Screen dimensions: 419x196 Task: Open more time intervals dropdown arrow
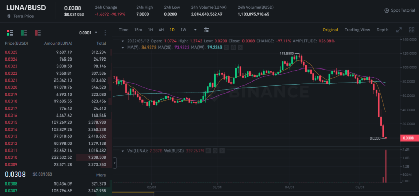[x=195, y=30]
